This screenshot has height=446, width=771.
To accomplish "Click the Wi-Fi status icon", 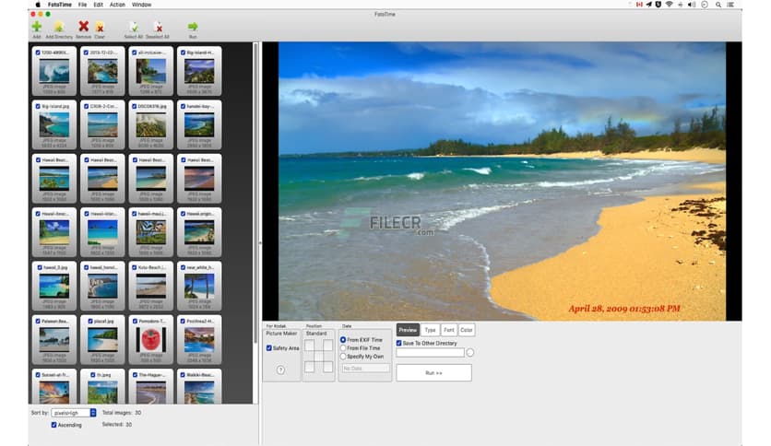I will 669,5.
